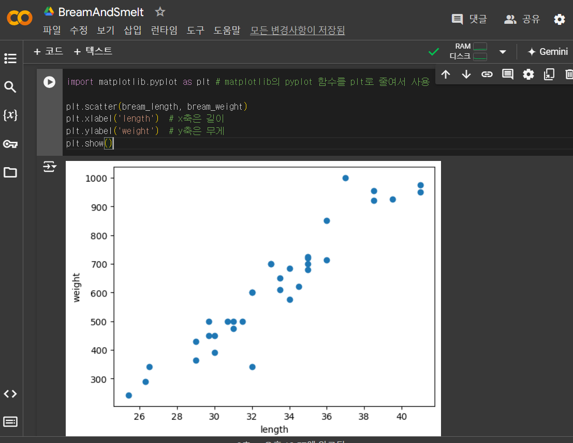Expand the runtime connection dropdown arrow
The image size is (573, 443).
tap(503, 52)
